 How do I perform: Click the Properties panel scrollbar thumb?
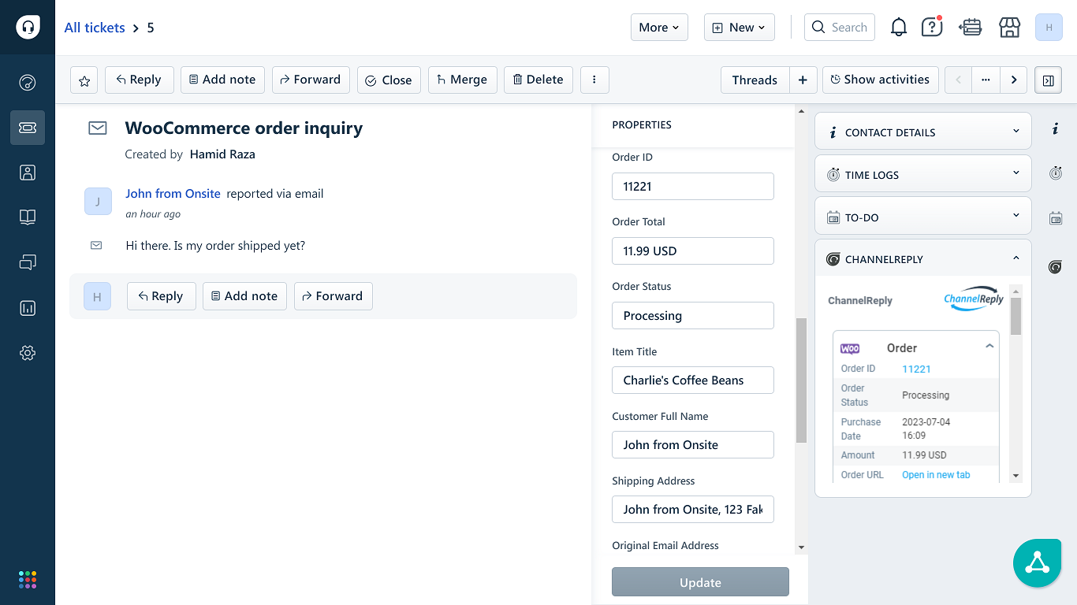[x=801, y=380]
